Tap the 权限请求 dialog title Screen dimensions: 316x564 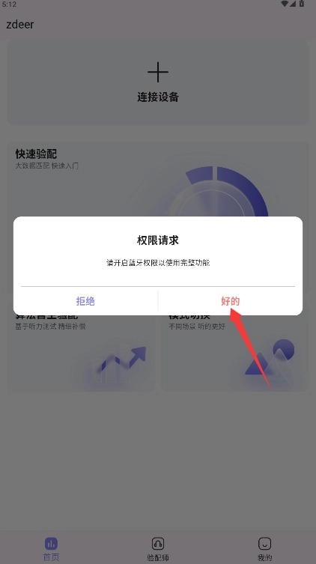pyautogui.click(x=158, y=240)
